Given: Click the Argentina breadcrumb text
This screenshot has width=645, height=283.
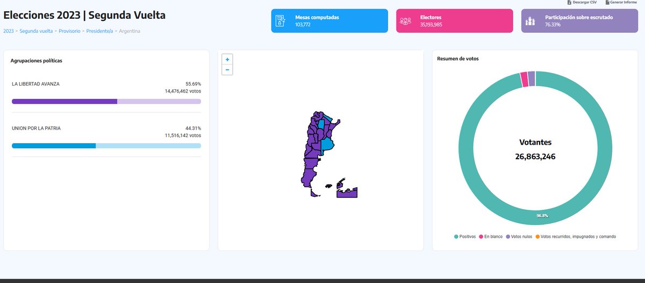Looking at the screenshot, I should (x=130, y=31).
